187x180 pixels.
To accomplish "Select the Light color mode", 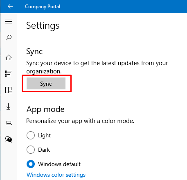I will pyautogui.click(x=38, y=135).
